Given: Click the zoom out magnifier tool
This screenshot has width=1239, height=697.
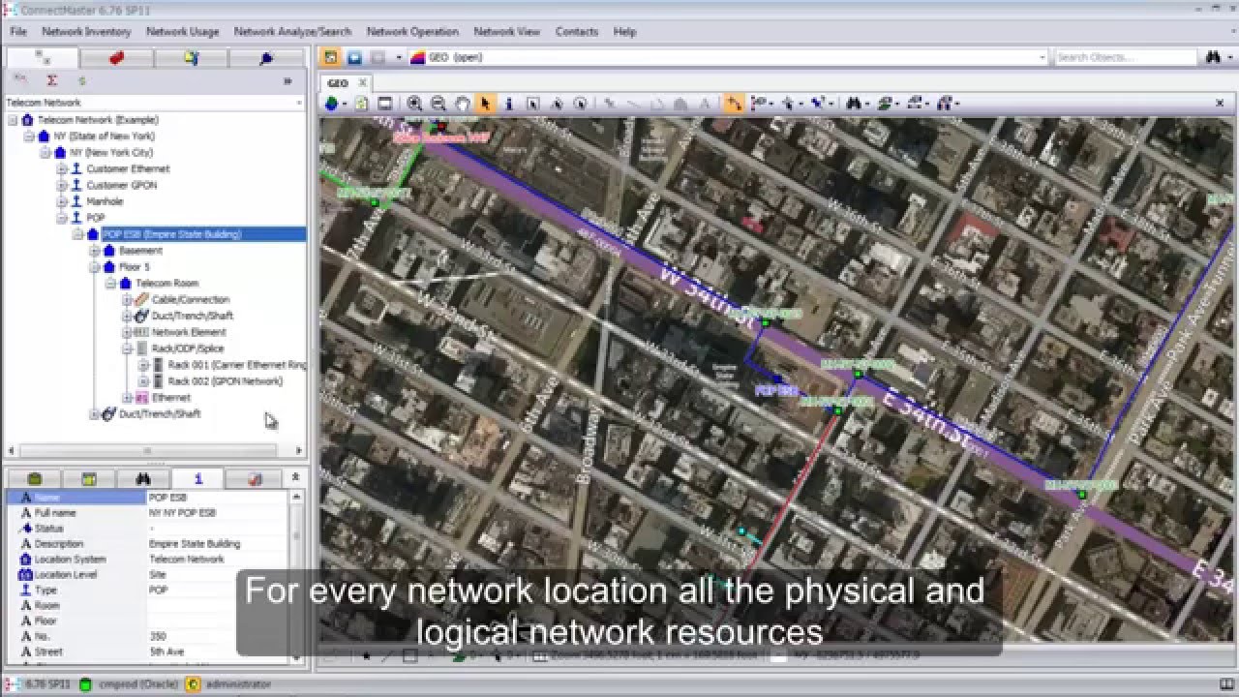Looking at the screenshot, I should [x=438, y=104].
